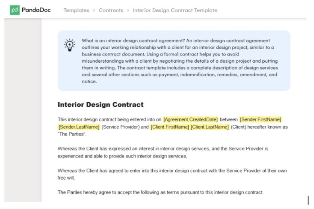The image size is (314, 209).
Task: Select Interior Design Contract Template breadcrumb
Action: (x=175, y=10)
